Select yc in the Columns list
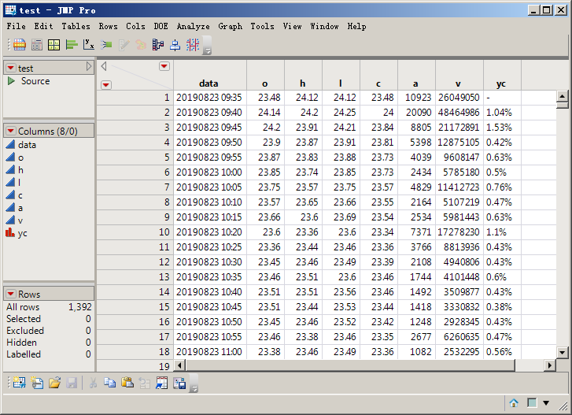 22,233
